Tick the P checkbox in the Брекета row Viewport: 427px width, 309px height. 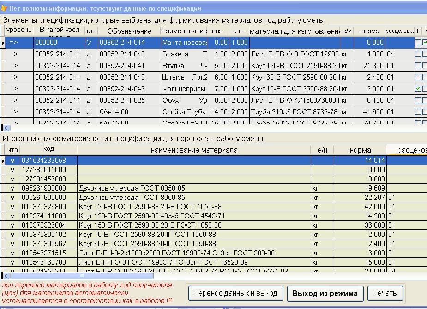point(418,54)
